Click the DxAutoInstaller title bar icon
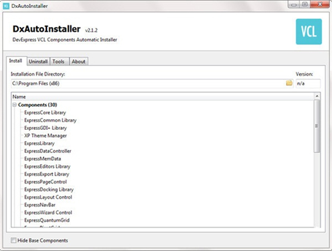This screenshot has width=332, height=251. click(6, 6)
